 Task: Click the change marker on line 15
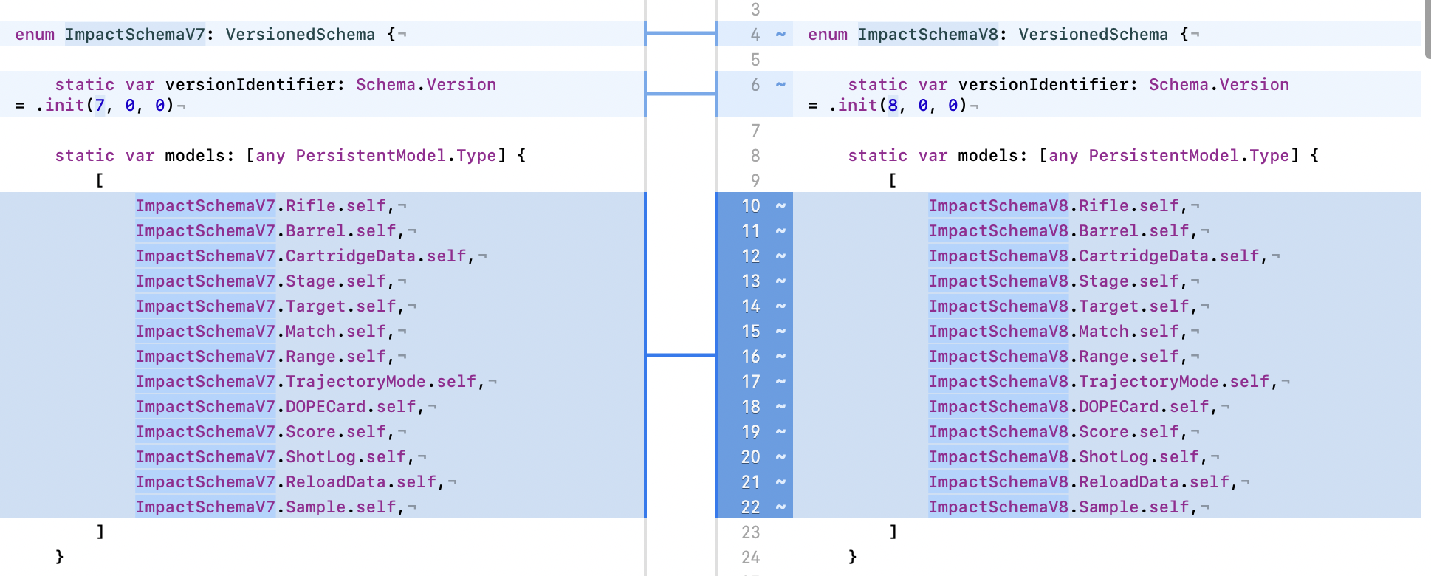[780, 332]
